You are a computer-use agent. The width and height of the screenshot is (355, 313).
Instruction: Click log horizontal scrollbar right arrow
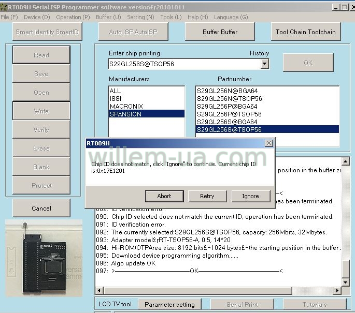(337, 290)
